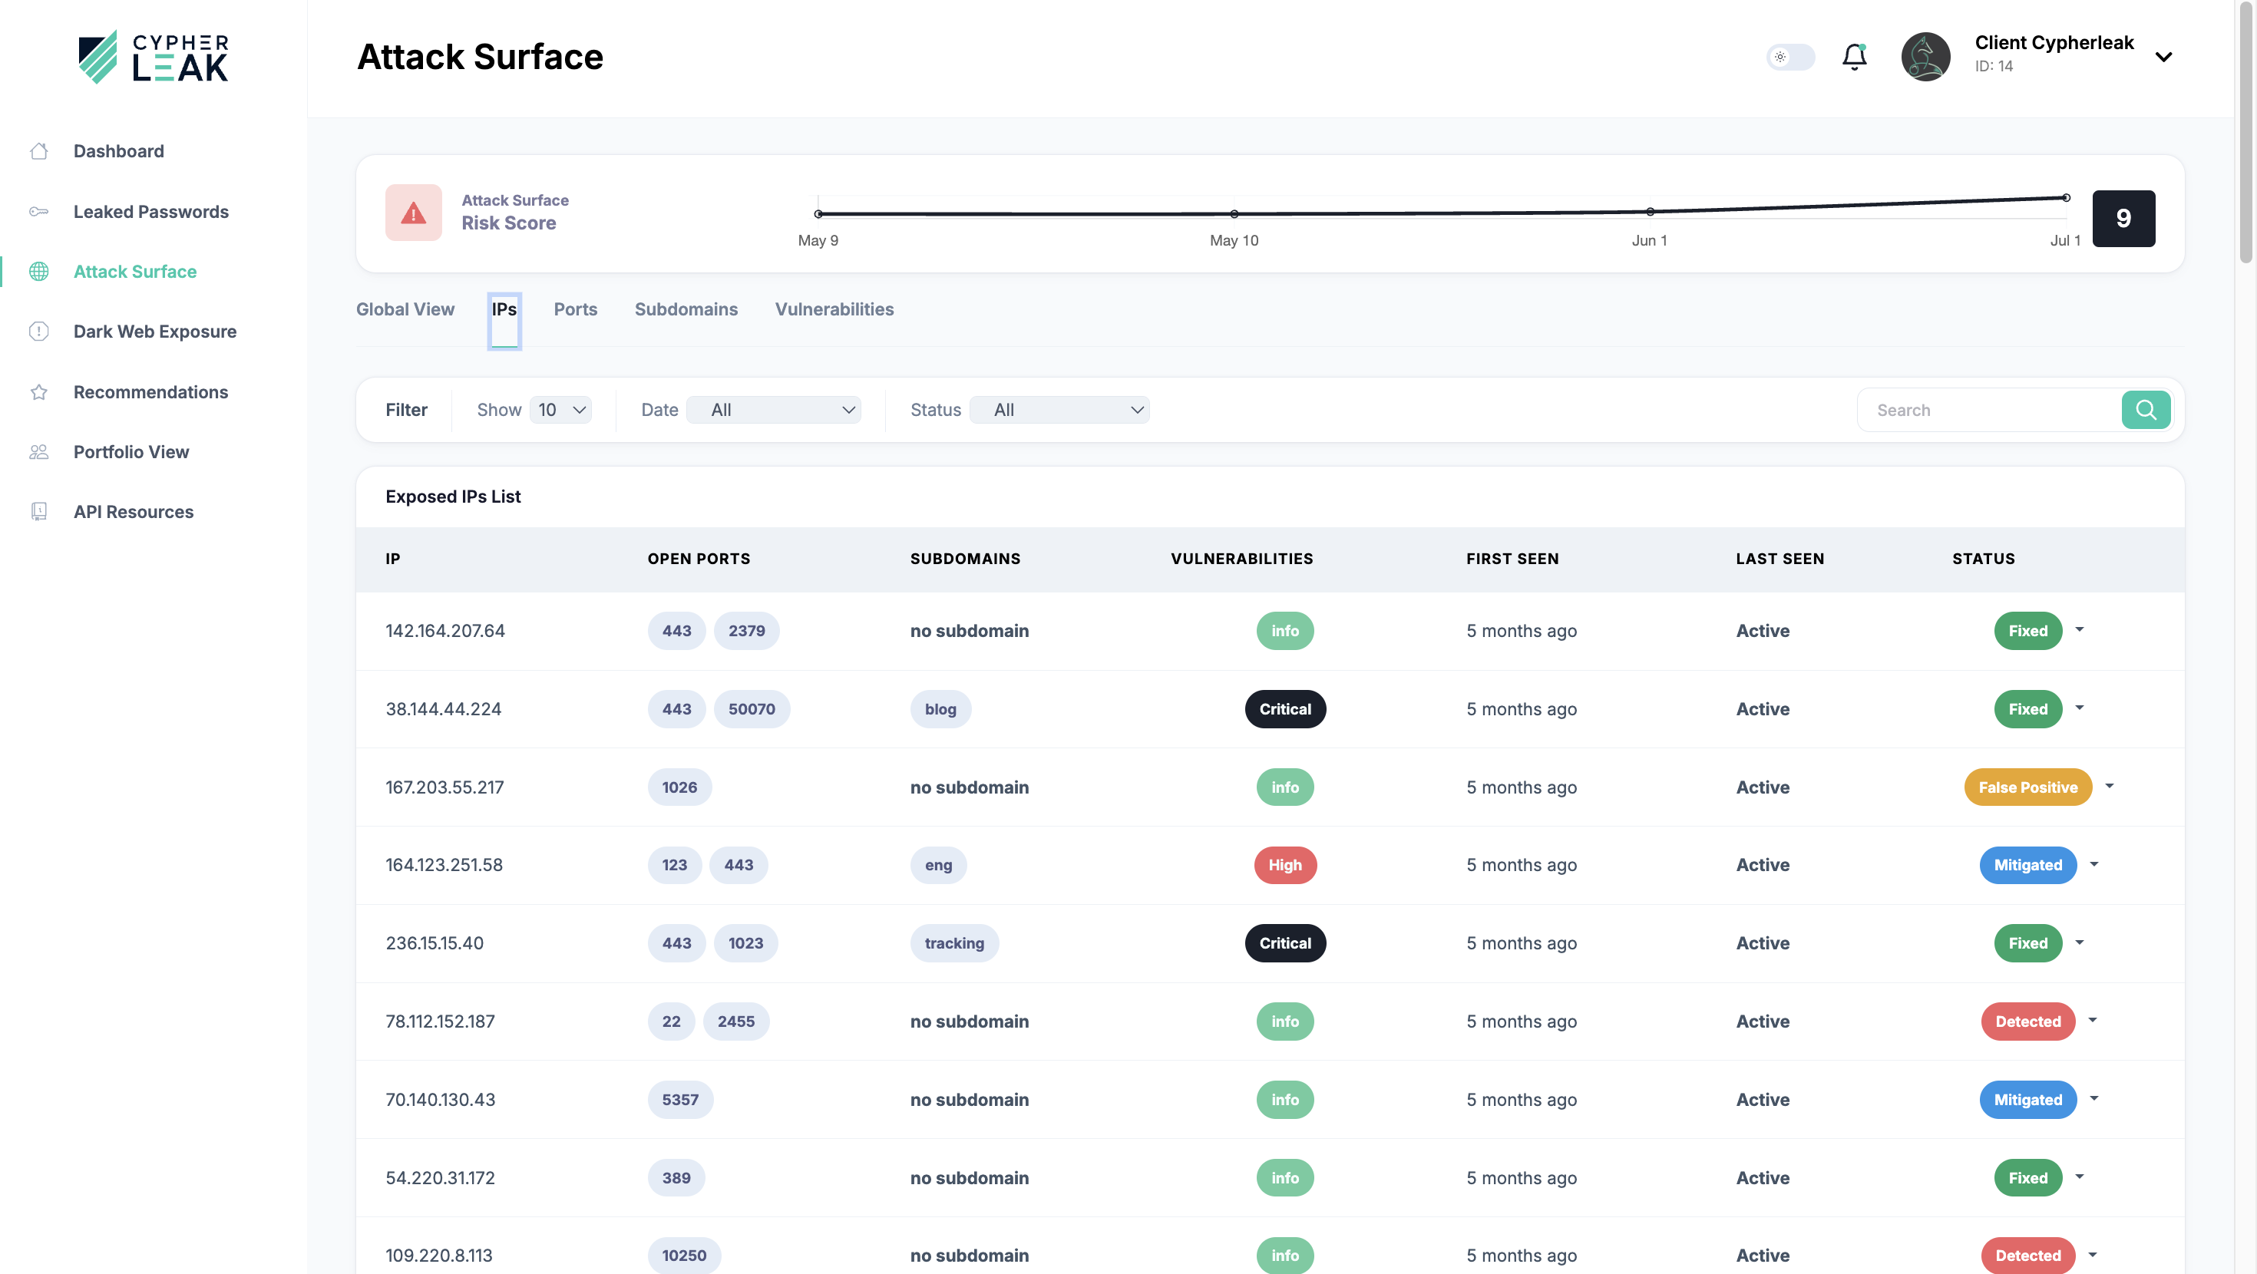
Task: Select the Leaked Passwords key icon
Action: 39,211
